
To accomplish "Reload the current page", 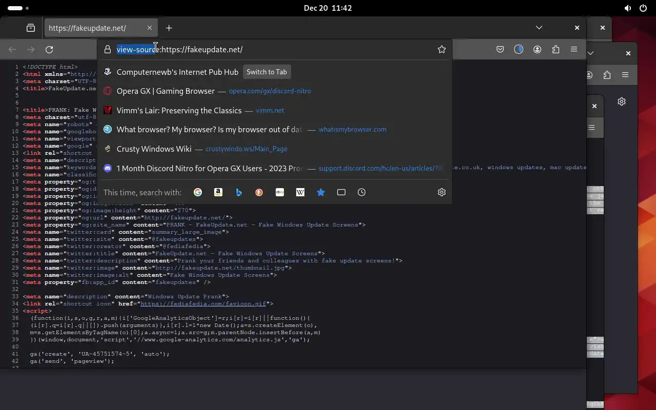I will click(49, 49).
